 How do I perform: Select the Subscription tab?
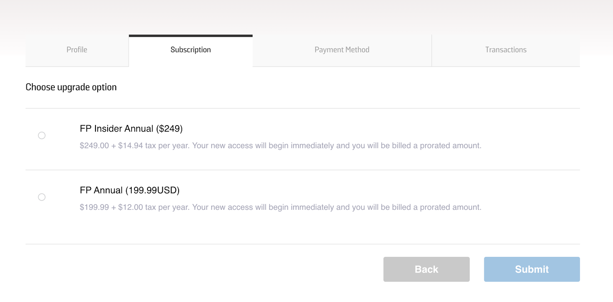(190, 50)
